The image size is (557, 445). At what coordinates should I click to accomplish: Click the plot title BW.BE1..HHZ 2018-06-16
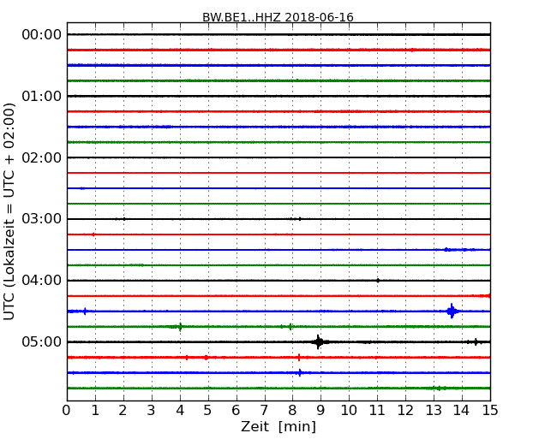[x=278, y=17]
